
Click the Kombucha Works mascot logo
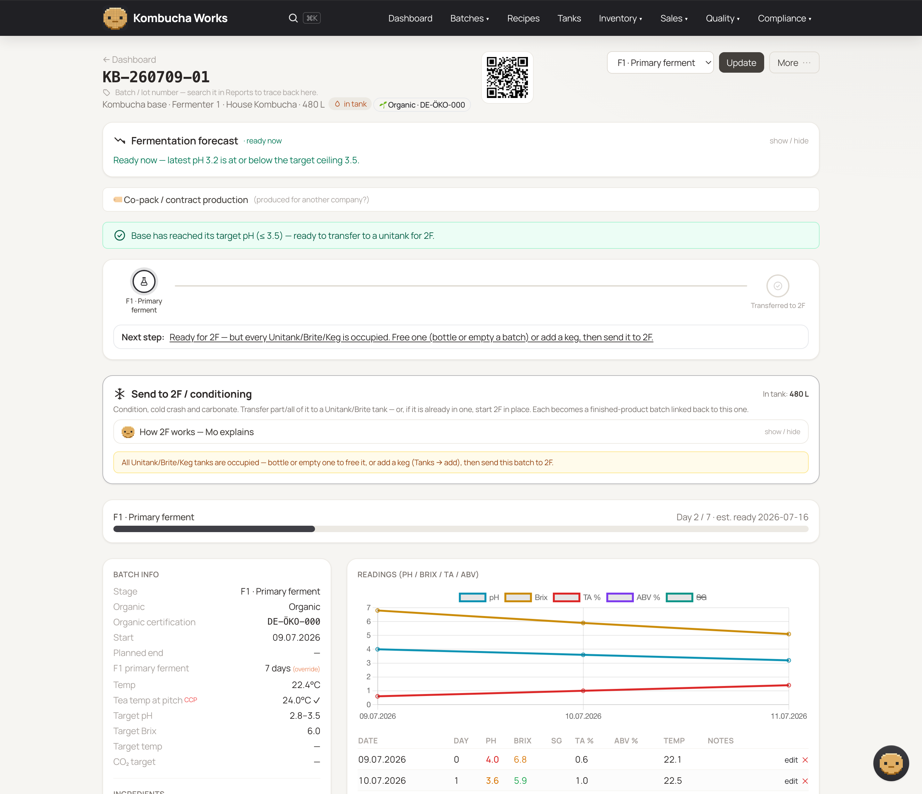click(x=115, y=18)
